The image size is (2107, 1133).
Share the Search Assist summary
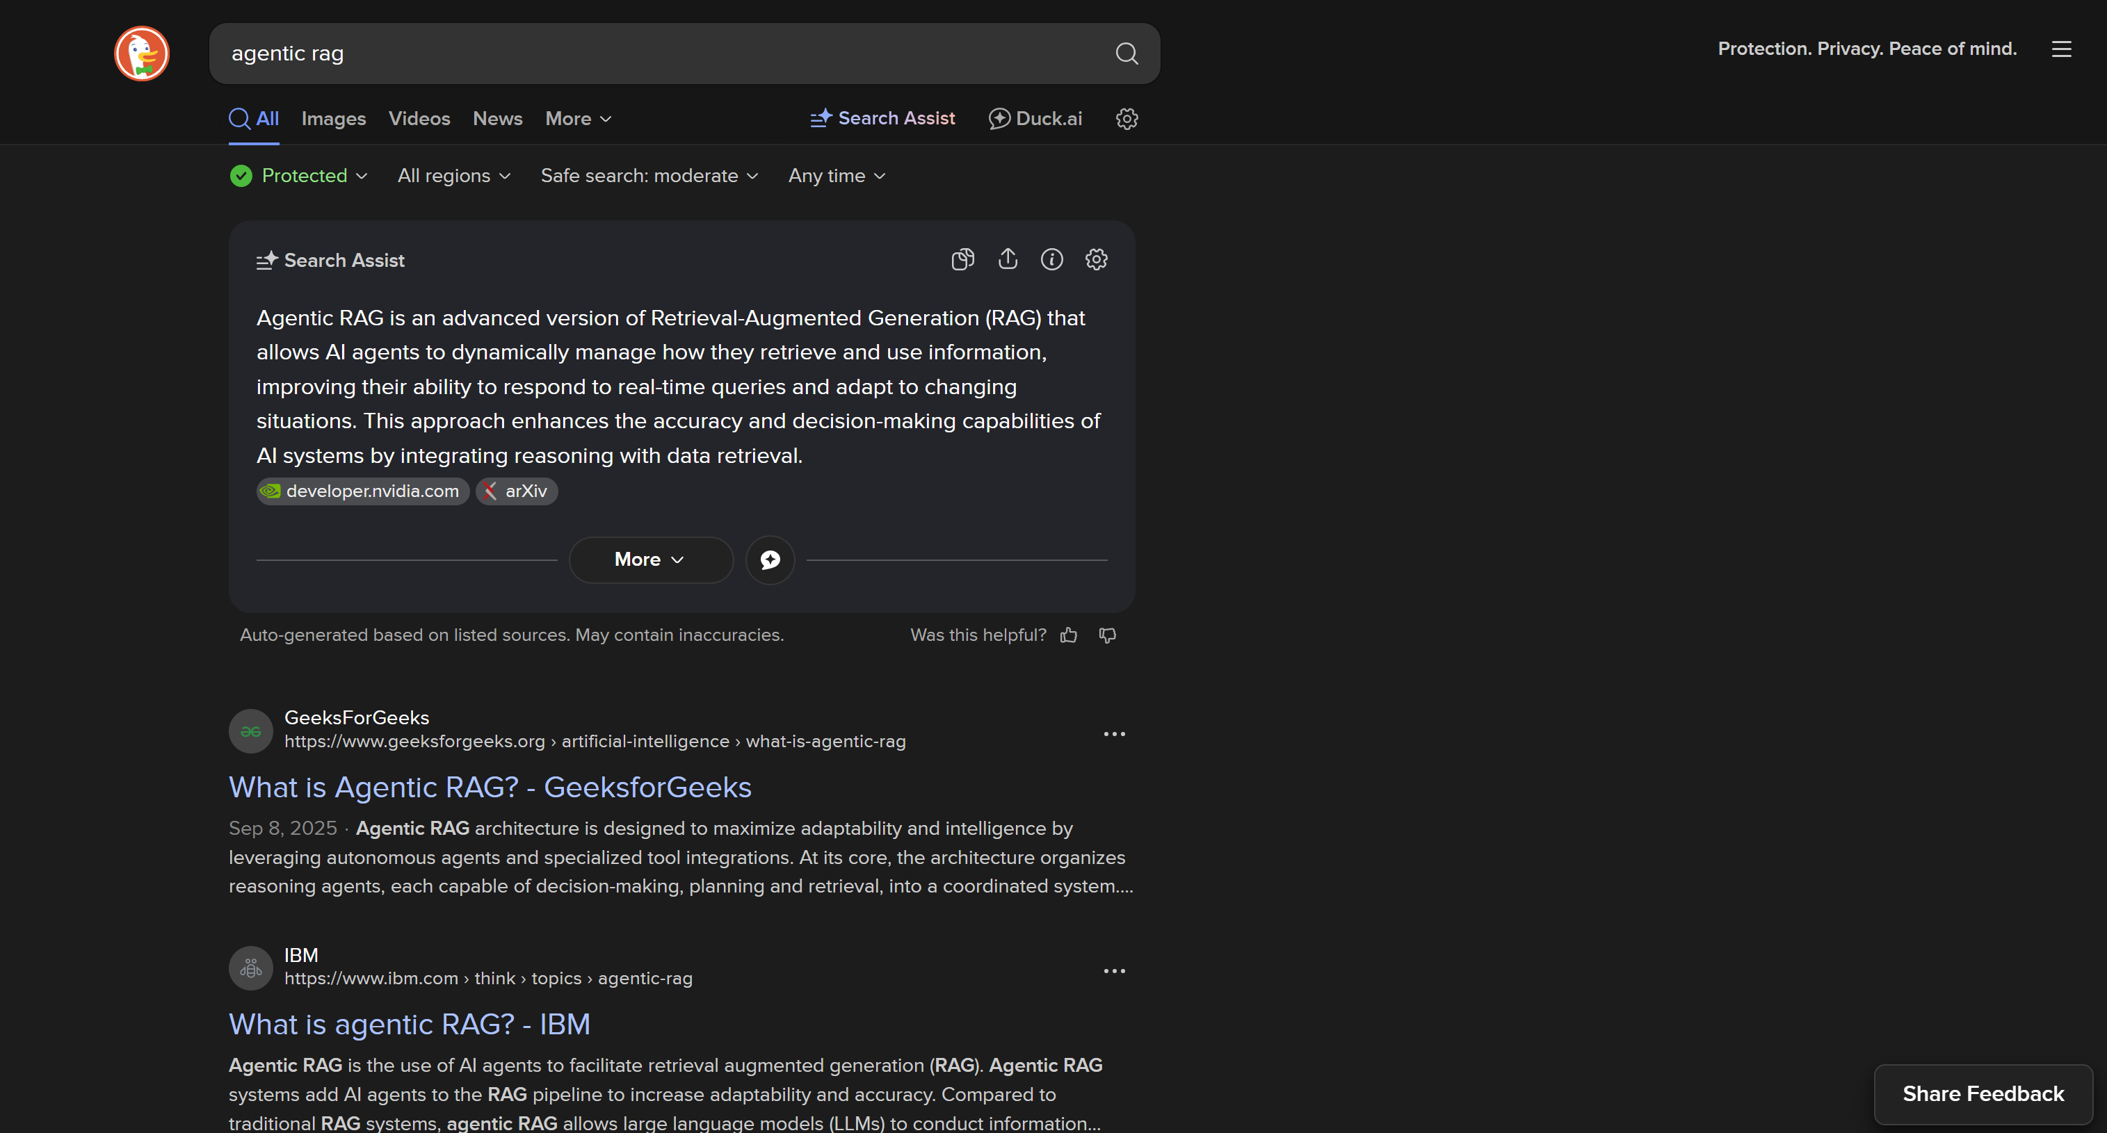[1008, 259]
